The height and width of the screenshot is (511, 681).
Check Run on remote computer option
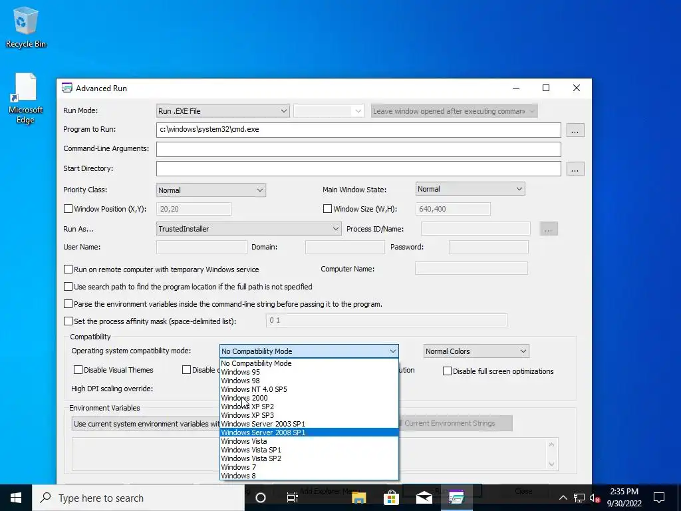(x=68, y=269)
